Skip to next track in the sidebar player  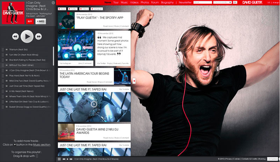tap(38, 37)
